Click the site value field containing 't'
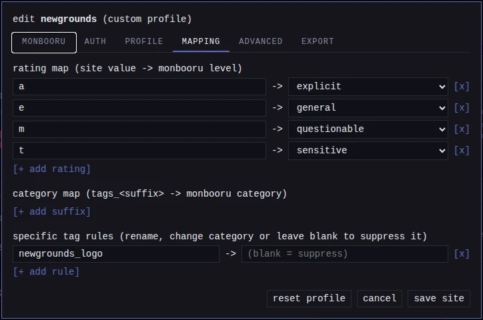This screenshot has width=483, height=320. point(139,151)
